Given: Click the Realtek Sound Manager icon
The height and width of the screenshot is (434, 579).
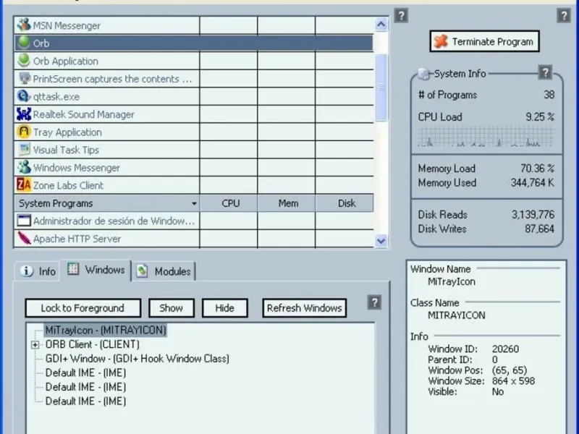Looking at the screenshot, I should tap(24, 114).
